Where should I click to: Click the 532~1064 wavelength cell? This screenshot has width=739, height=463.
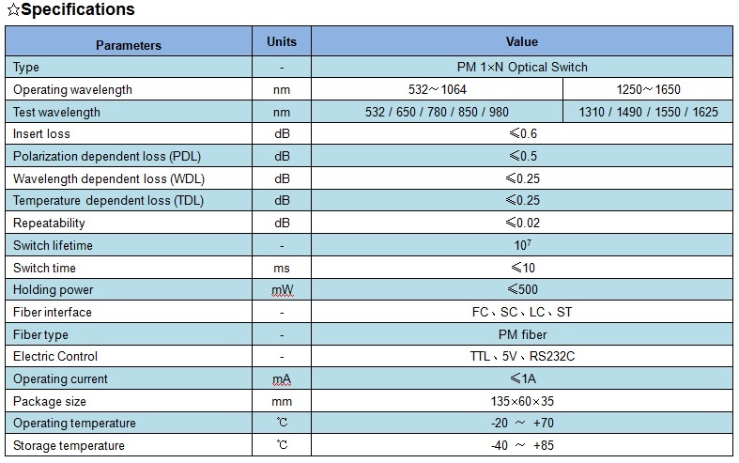[437, 90]
